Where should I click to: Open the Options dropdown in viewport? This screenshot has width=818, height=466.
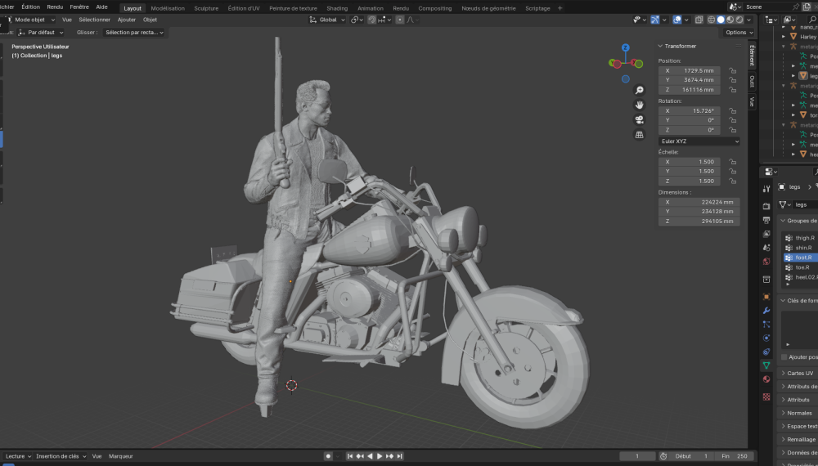point(738,32)
